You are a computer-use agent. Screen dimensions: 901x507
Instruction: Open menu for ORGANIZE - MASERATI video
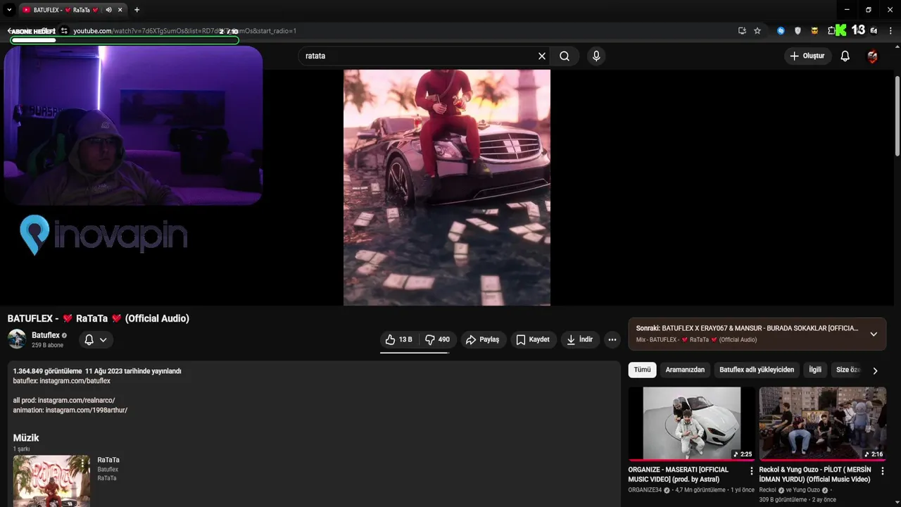click(x=751, y=470)
